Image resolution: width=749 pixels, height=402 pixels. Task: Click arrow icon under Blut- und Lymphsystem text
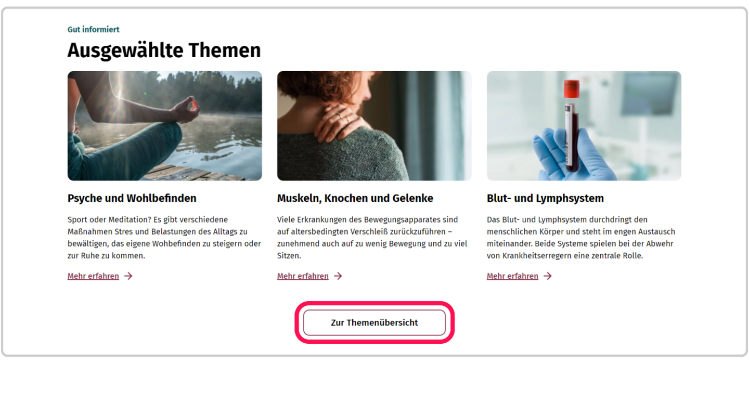(548, 276)
